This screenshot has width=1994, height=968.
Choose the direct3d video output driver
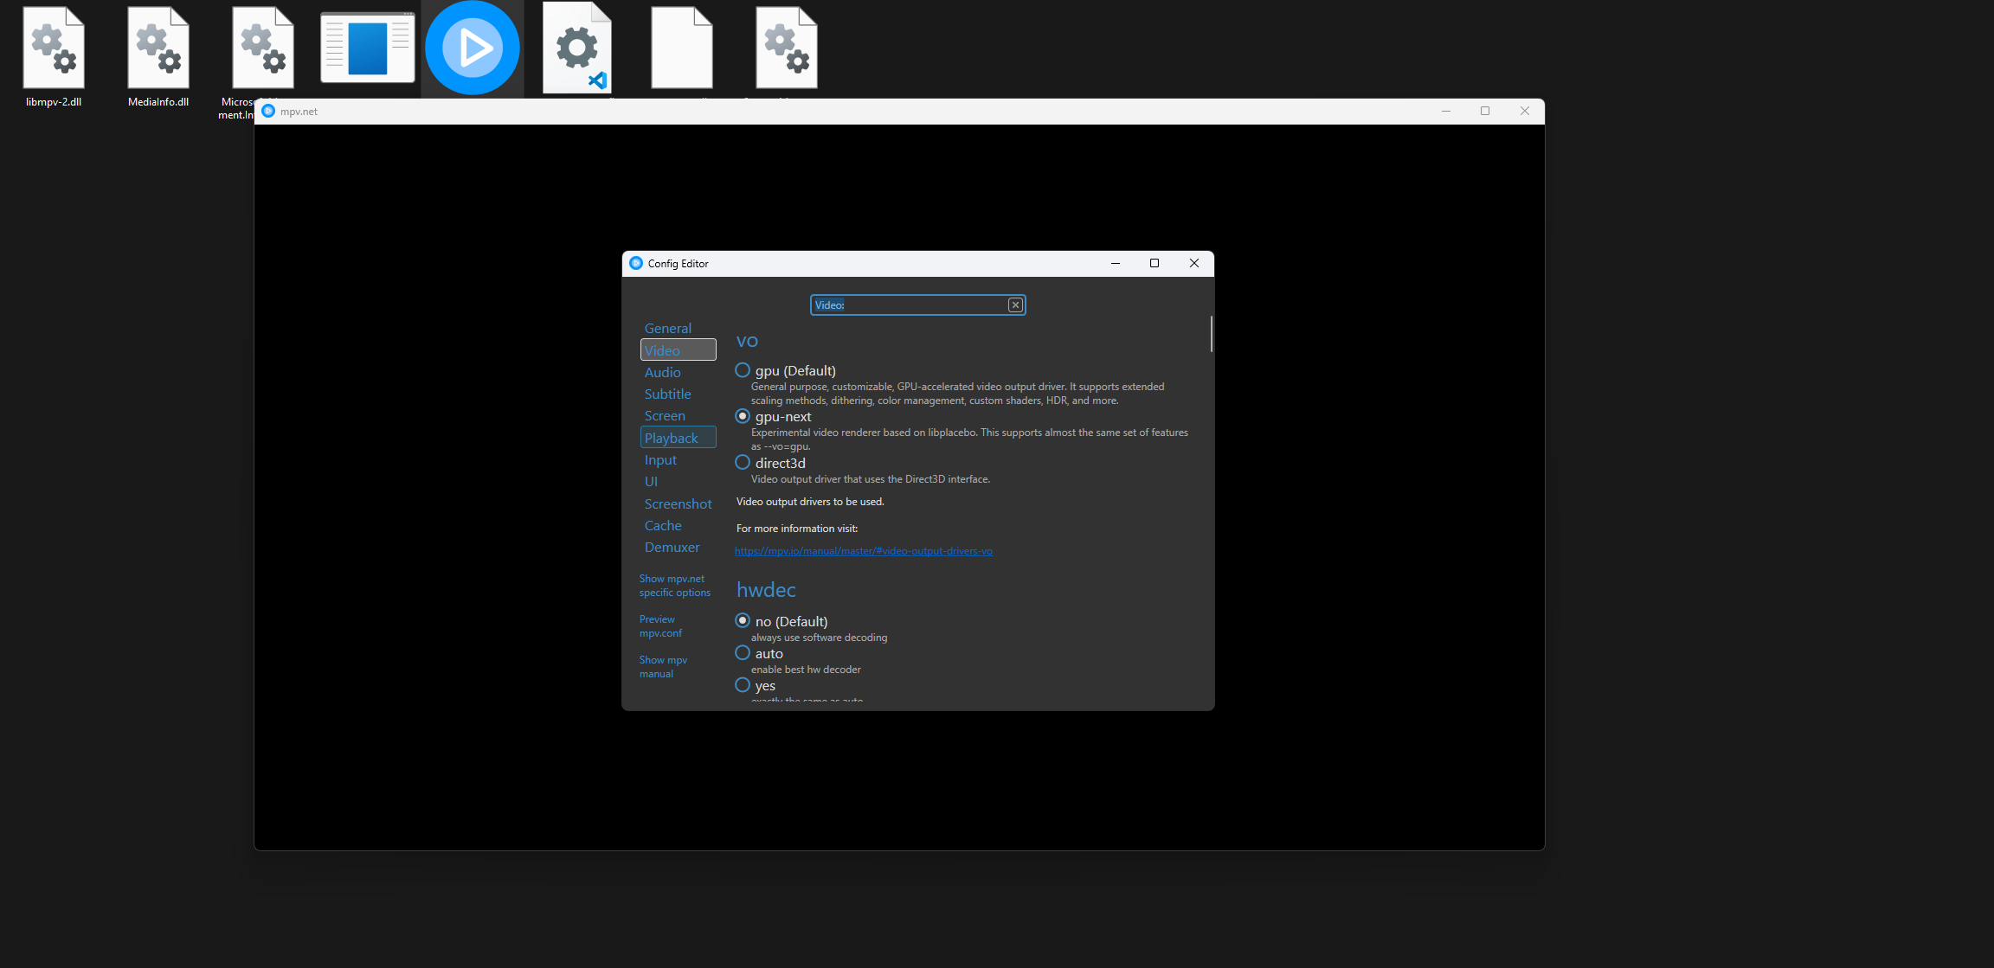click(743, 463)
